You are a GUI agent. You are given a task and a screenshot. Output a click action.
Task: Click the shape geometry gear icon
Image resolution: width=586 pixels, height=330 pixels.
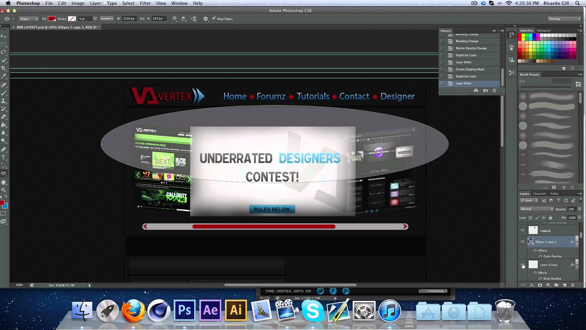pyautogui.click(x=206, y=19)
